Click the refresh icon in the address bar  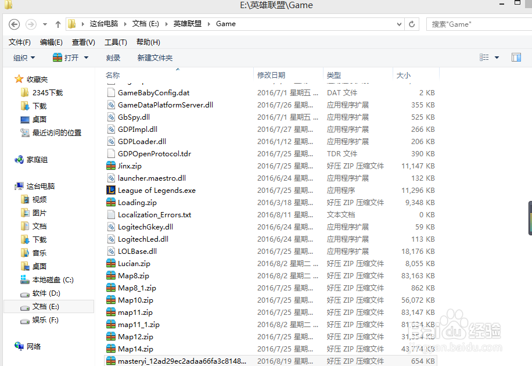[412, 24]
